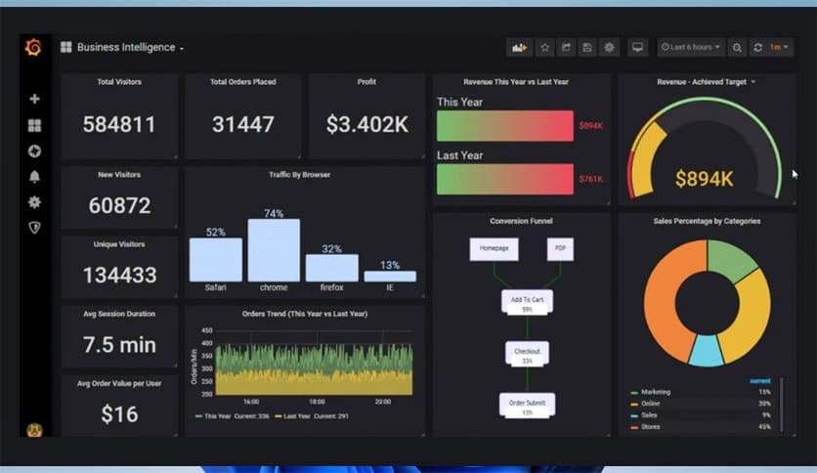Refresh the dashboard with the refresh button
Image resolution: width=817 pixels, height=473 pixels.
757,47
